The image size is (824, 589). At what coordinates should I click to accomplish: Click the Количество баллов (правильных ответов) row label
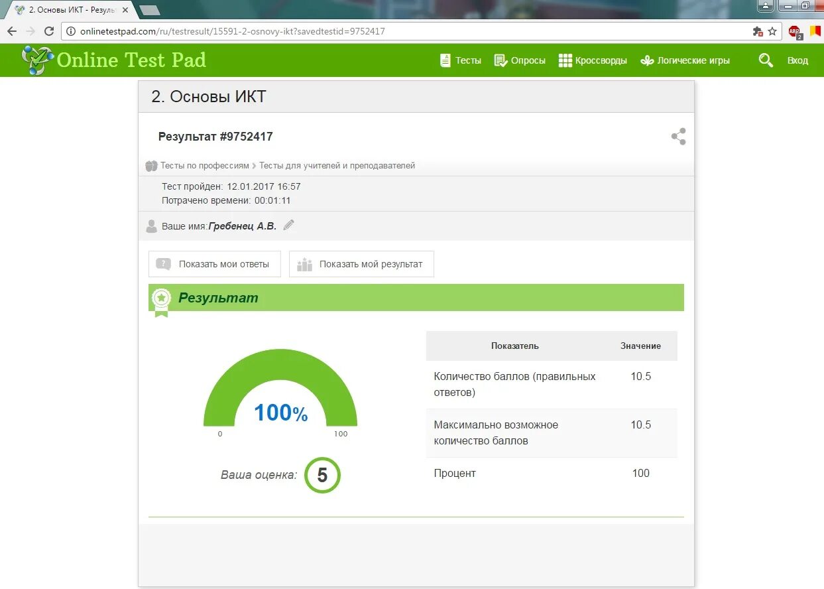(x=515, y=384)
